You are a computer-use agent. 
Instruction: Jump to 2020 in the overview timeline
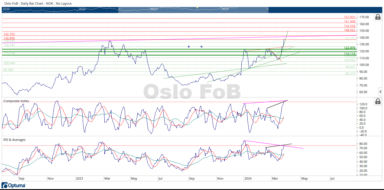(x=6, y=9)
